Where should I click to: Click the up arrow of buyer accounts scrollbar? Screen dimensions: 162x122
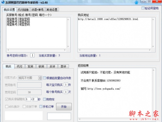(68, 19)
